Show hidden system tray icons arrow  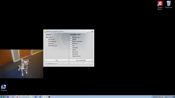[x=155, y=97]
